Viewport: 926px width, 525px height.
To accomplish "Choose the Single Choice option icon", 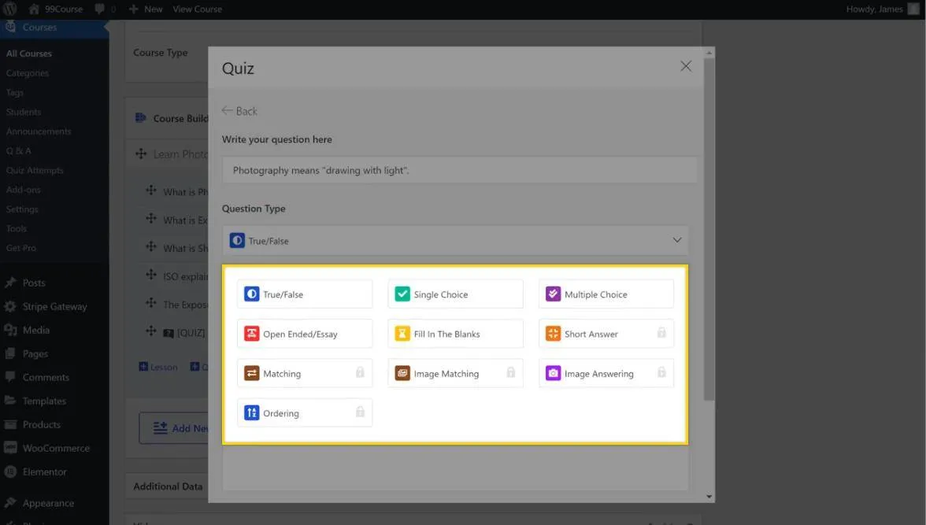I will [x=402, y=294].
